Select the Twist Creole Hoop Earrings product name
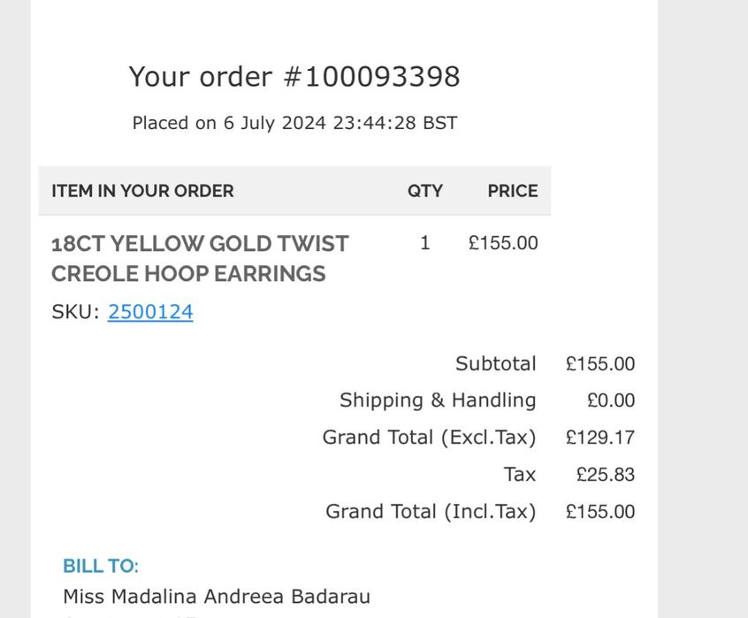 point(200,258)
